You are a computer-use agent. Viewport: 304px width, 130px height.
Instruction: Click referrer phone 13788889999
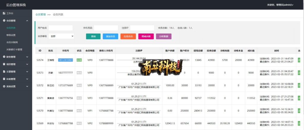coord(106,123)
